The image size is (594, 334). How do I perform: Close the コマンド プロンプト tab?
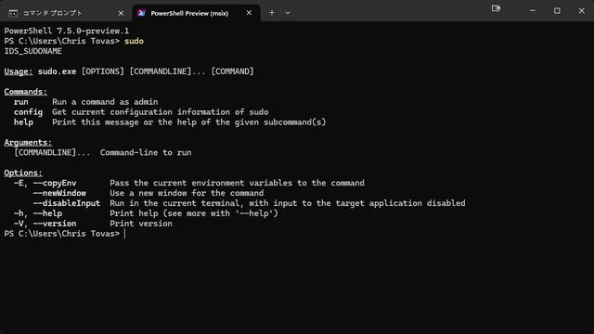(x=121, y=13)
